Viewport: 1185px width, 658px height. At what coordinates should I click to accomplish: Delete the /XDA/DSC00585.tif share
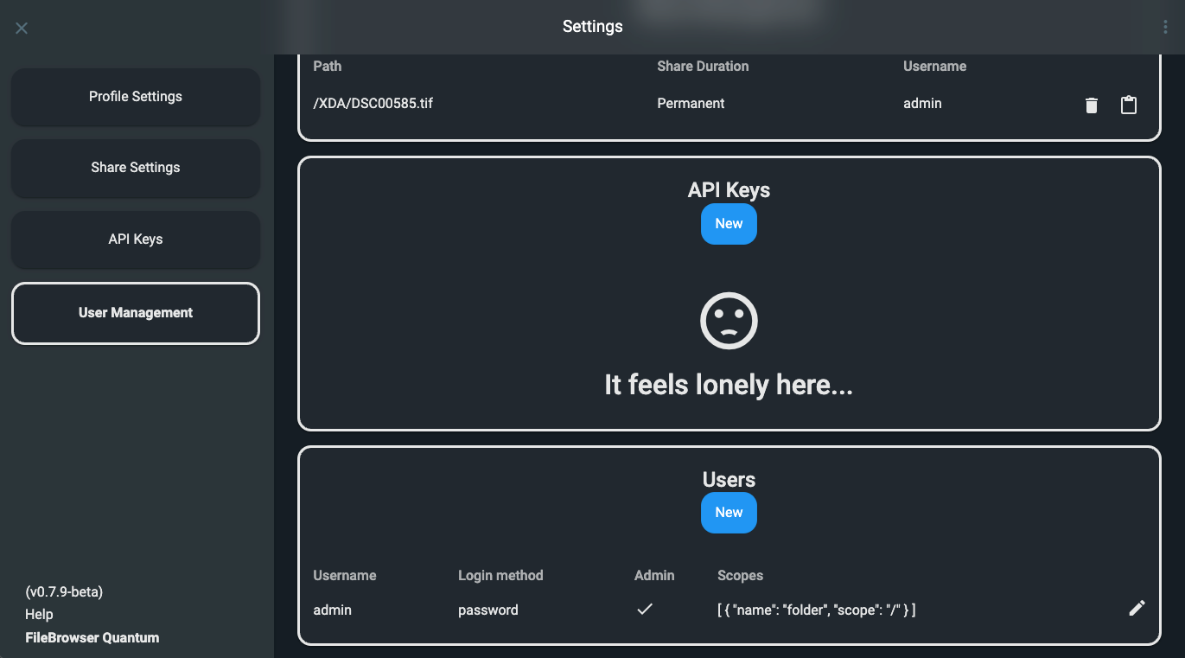click(1092, 105)
